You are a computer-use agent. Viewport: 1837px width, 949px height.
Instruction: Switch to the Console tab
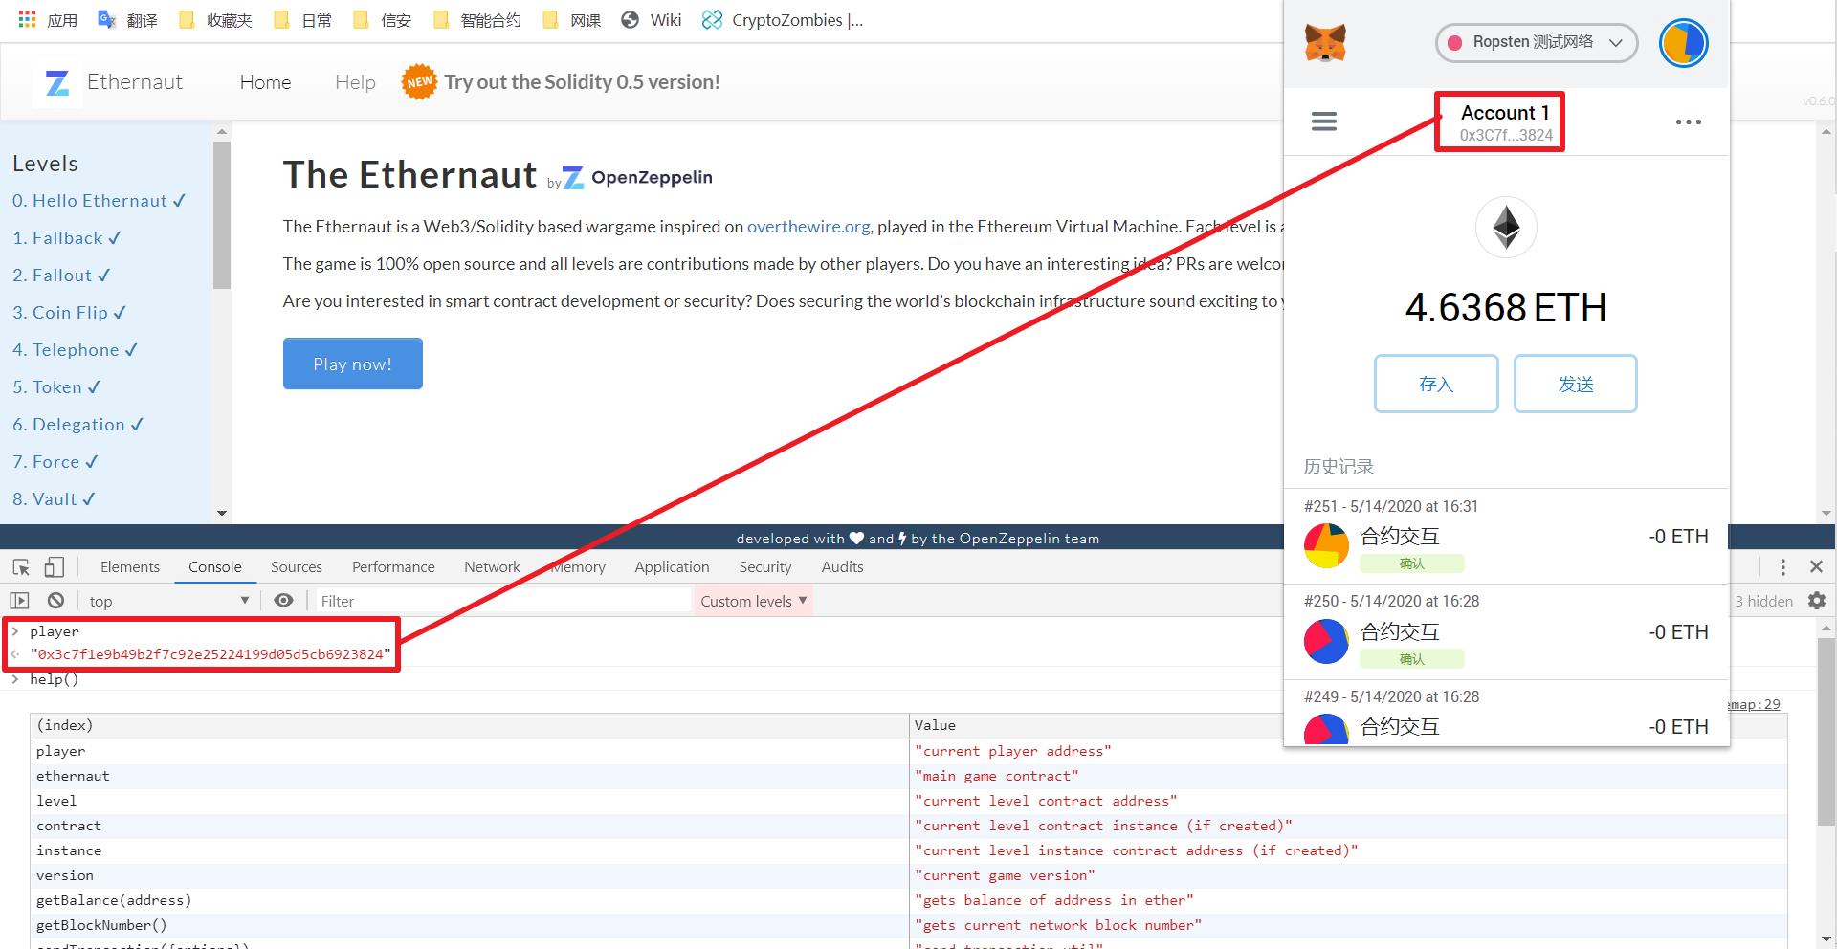click(x=215, y=567)
